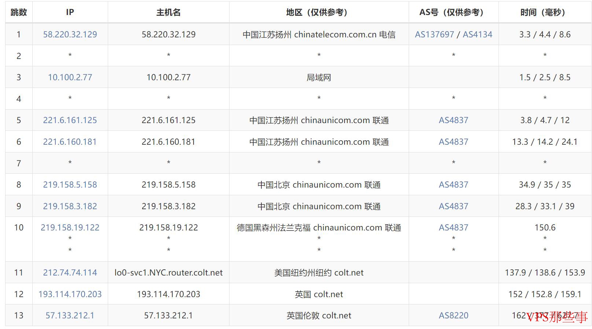
Task: Select hostname cell 57.133.212.1
Action: coord(169,315)
